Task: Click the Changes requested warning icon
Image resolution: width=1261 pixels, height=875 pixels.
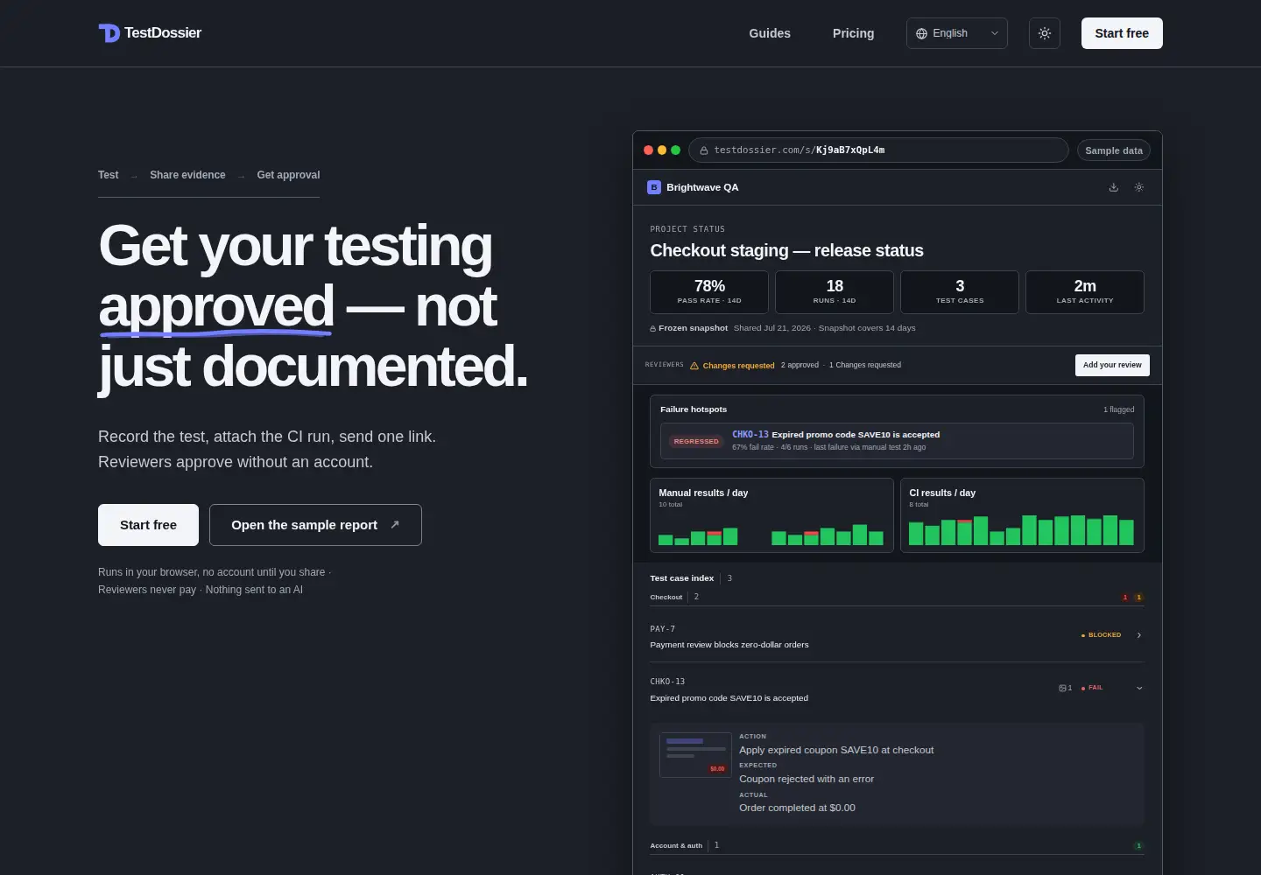Action: (x=694, y=366)
